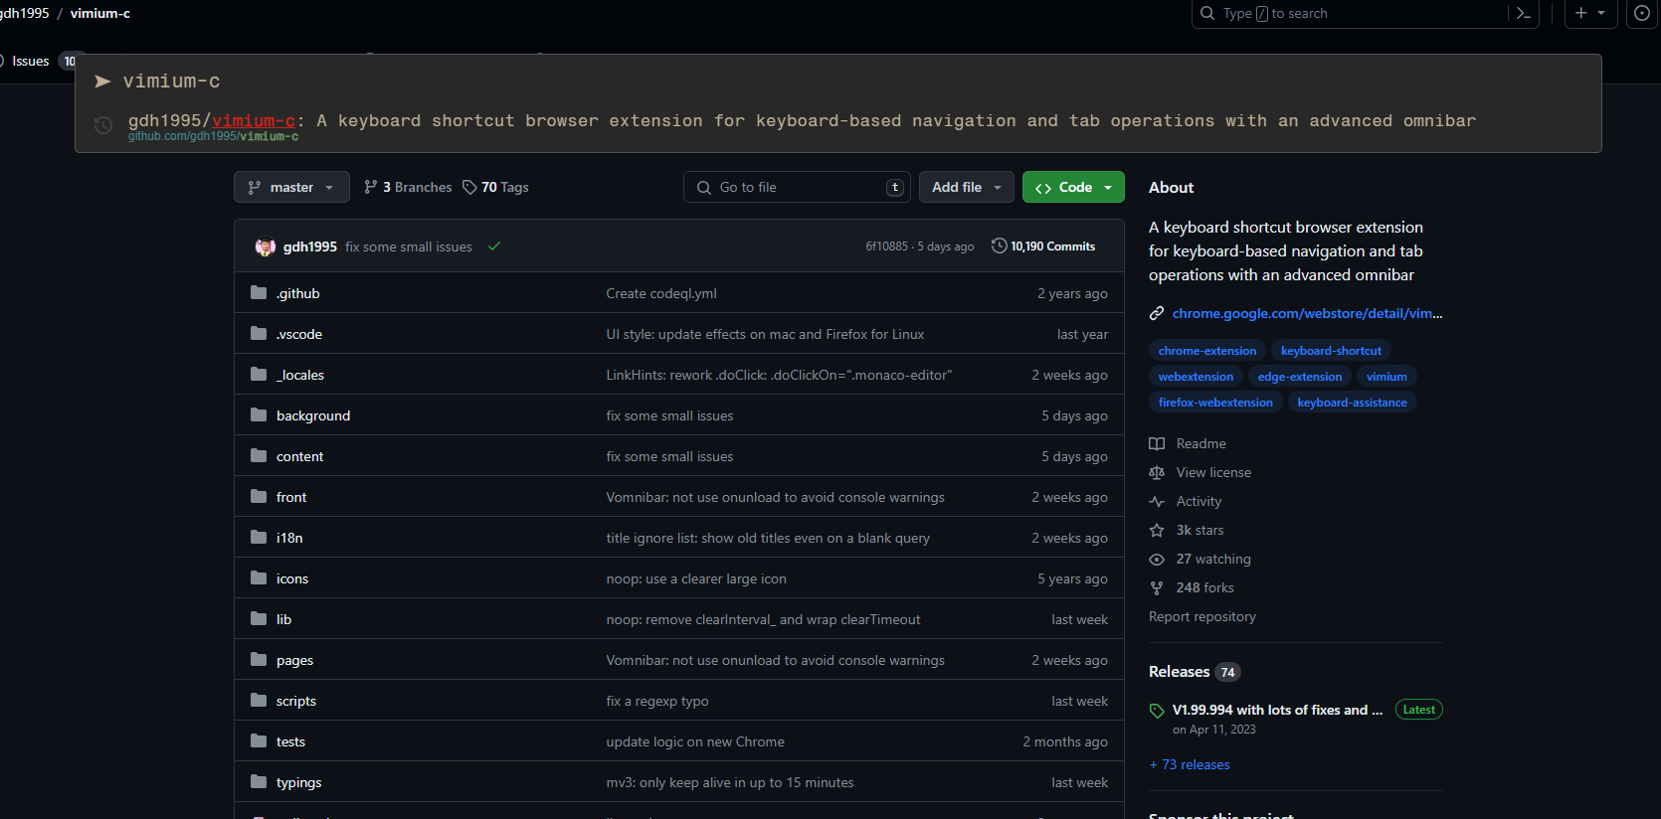The width and height of the screenshot is (1661, 819).
Task: Open 'noop: use a clearer large icon' commit
Action: [x=696, y=578]
